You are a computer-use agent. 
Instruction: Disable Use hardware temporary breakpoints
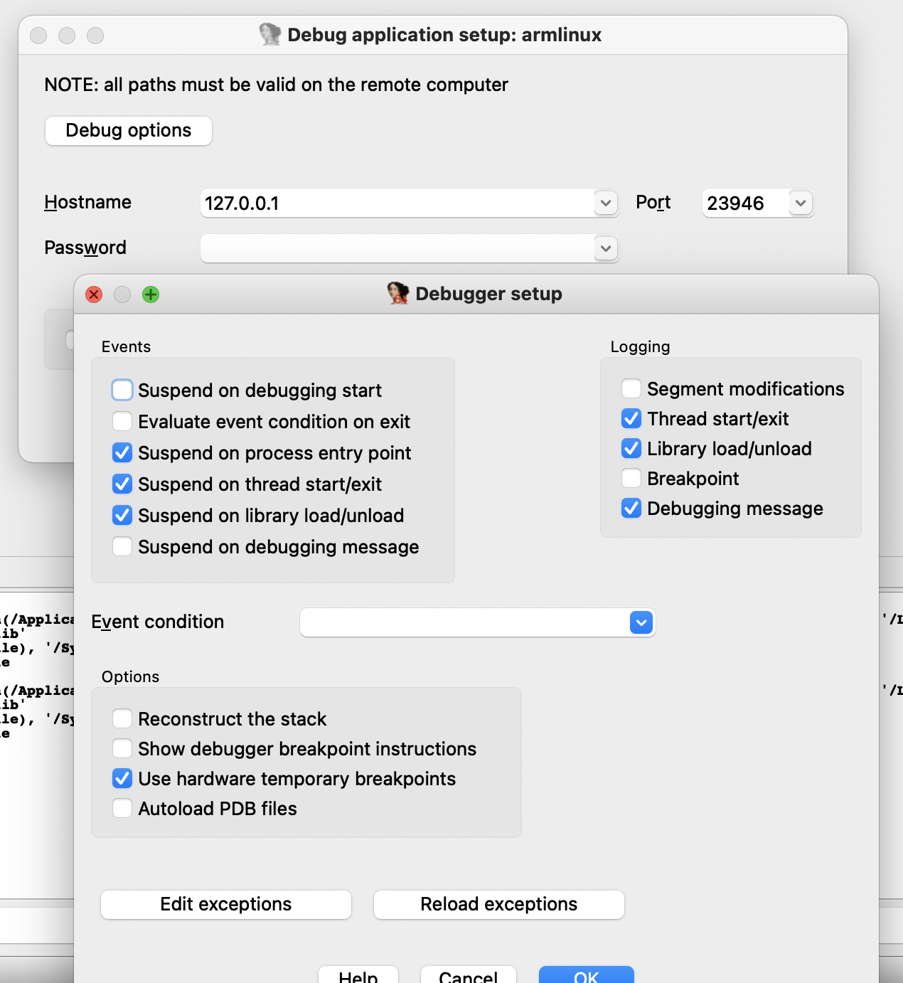[122, 778]
